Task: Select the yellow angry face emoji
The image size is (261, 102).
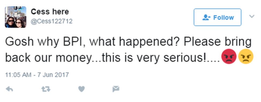Action: tap(246, 56)
